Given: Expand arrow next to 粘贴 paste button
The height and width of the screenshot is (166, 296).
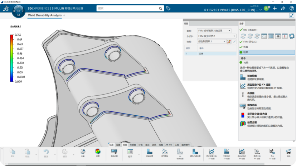Looking at the screenshot, I should click(x=36, y=155).
